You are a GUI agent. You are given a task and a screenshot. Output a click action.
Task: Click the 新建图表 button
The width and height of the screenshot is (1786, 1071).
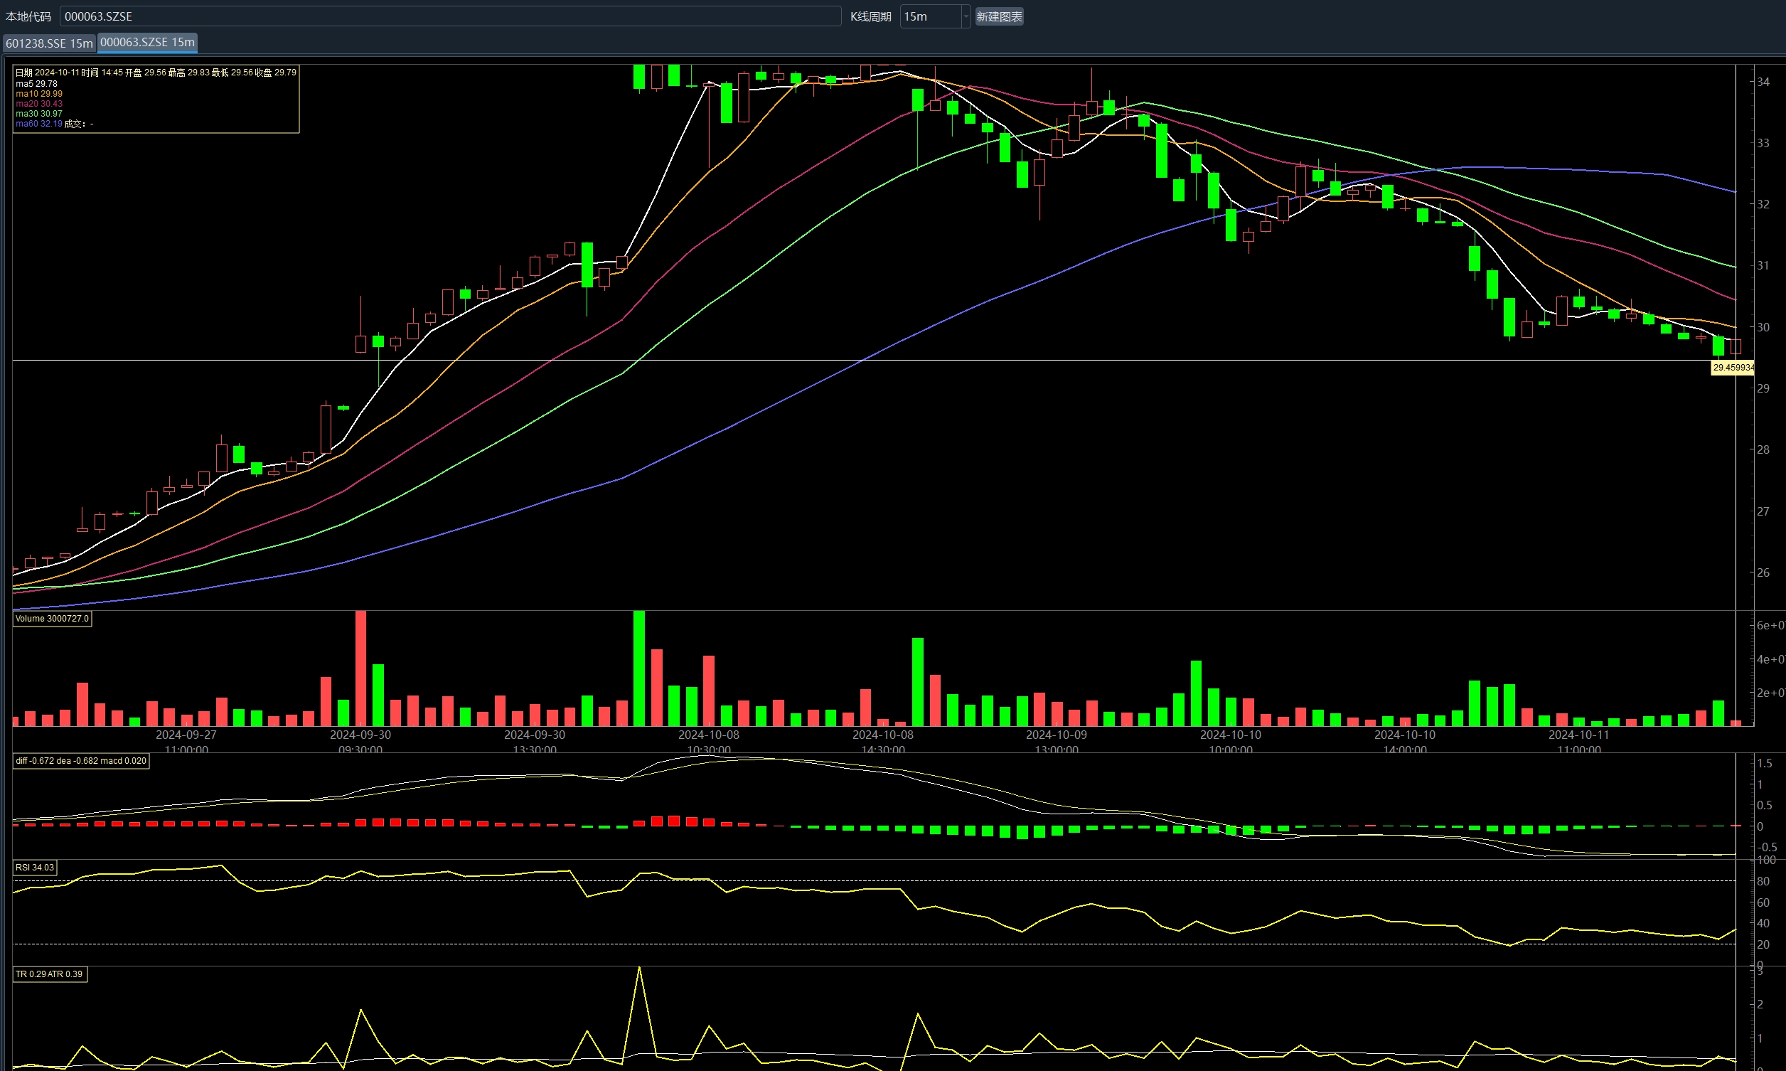tap(999, 16)
